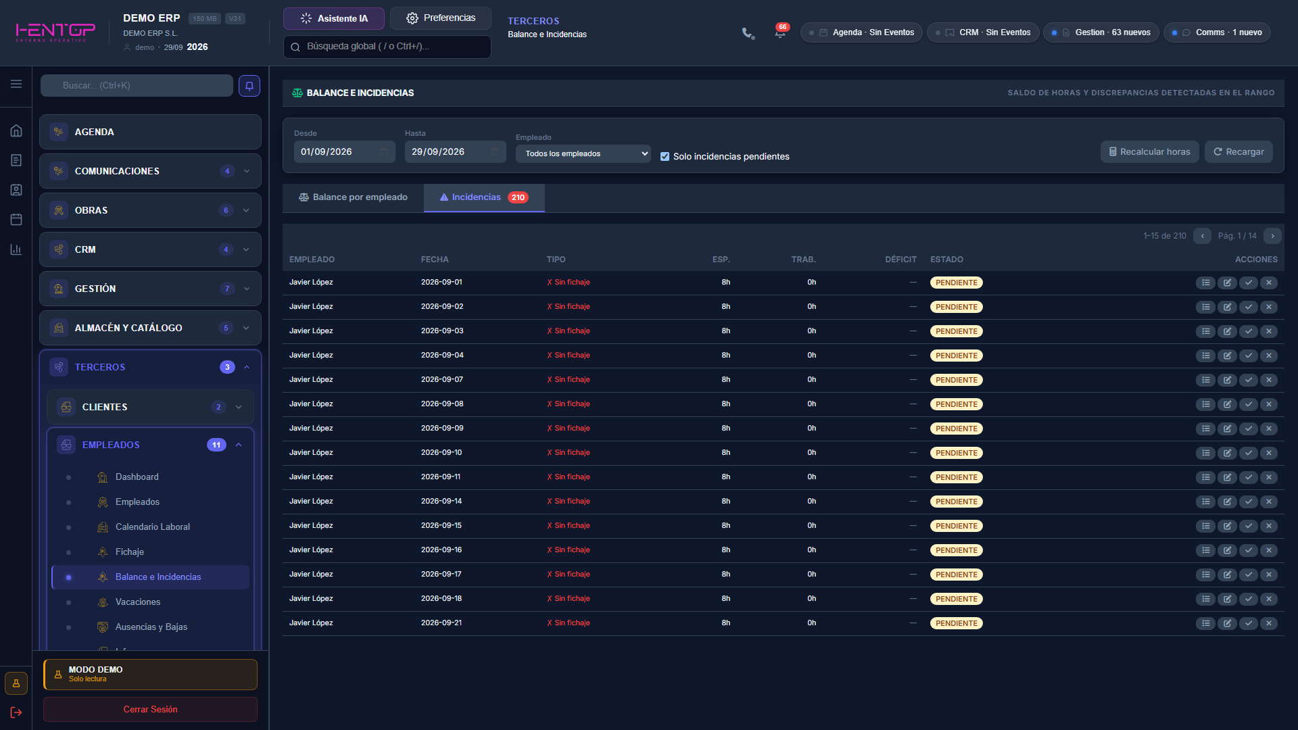Screen dimensions: 1298x730
Task: Open the hamburger menu in the left rail
Action: click(x=16, y=84)
